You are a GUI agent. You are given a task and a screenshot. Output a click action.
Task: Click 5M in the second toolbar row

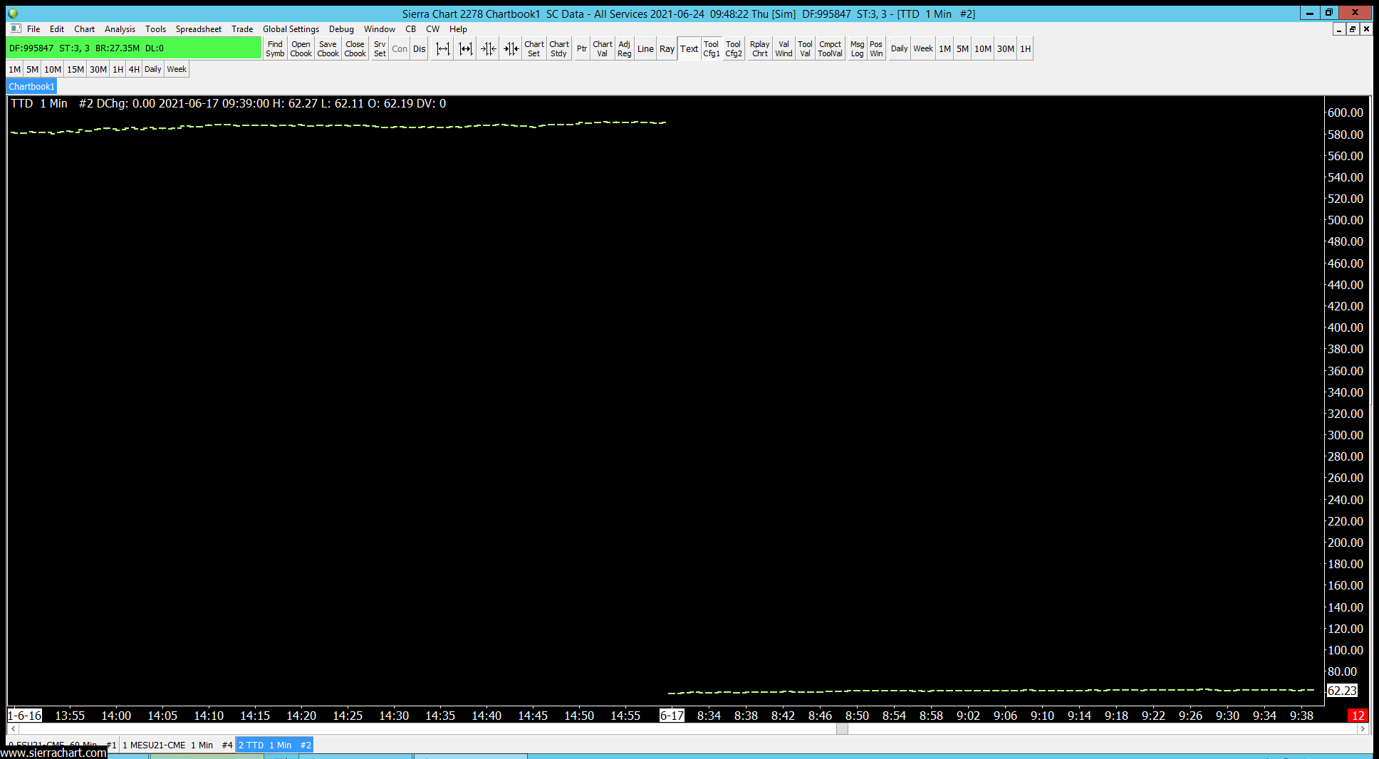33,69
